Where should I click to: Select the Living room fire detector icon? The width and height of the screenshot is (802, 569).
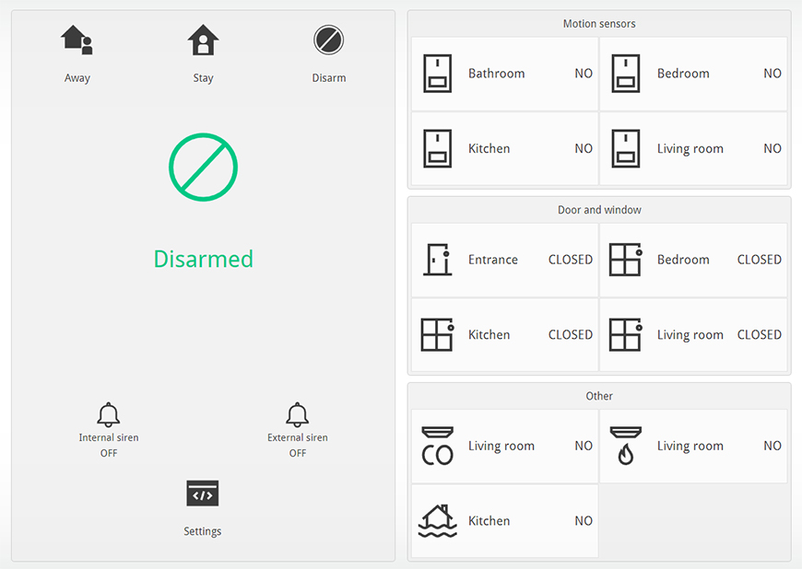(626, 446)
